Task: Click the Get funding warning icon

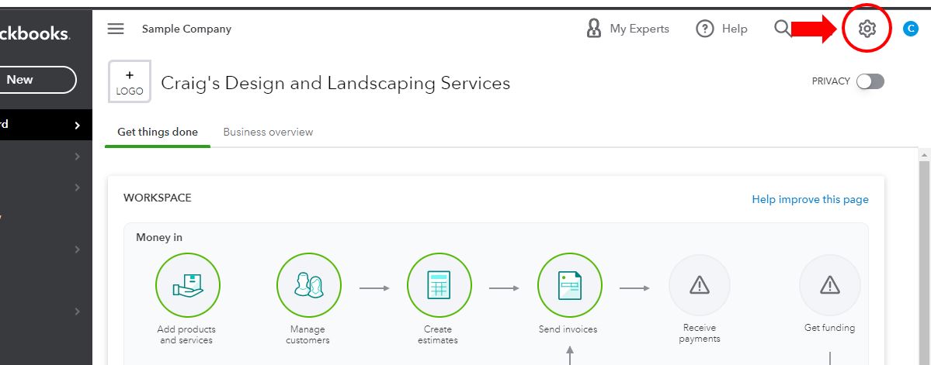Action: pos(829,285)
